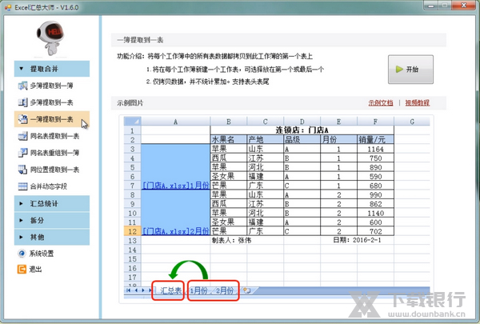Click the 一簿提取到一表 icon
The width and height of the screenshot is (480, 324).
pos(22,119)
